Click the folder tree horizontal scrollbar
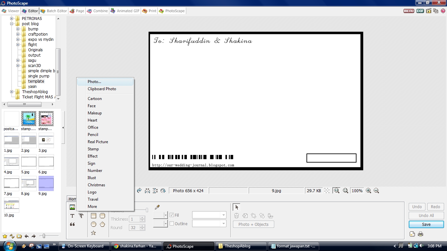The height and width of the screenshot is (251, 447). click(25, 105)
